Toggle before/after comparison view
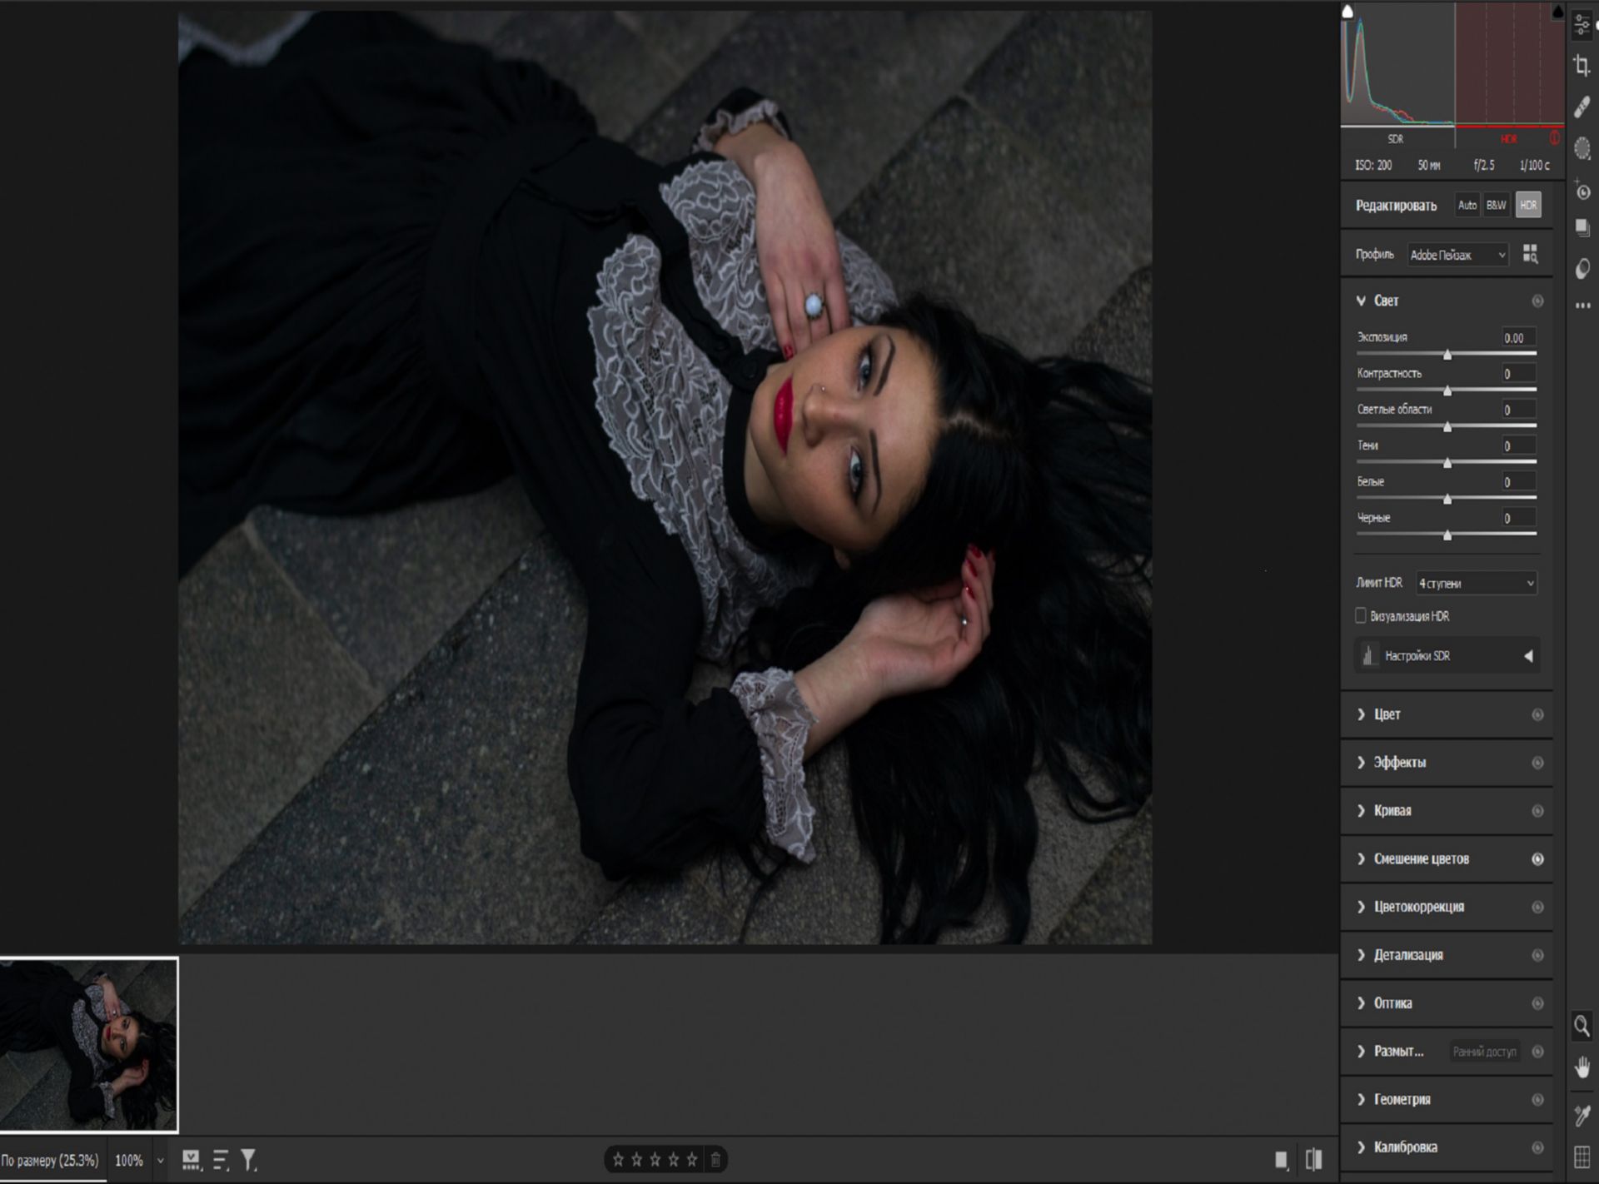1599x1184 pixels. (x=1314, y=1159)
